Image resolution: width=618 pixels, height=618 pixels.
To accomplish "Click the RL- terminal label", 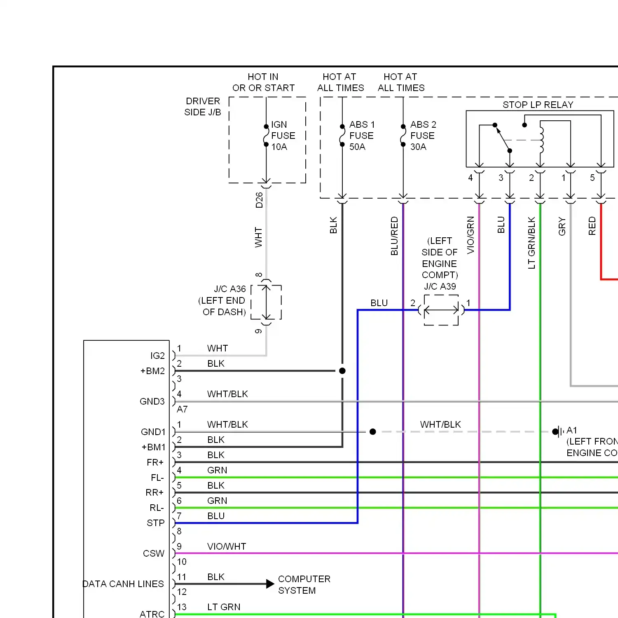I will [157, 508].
